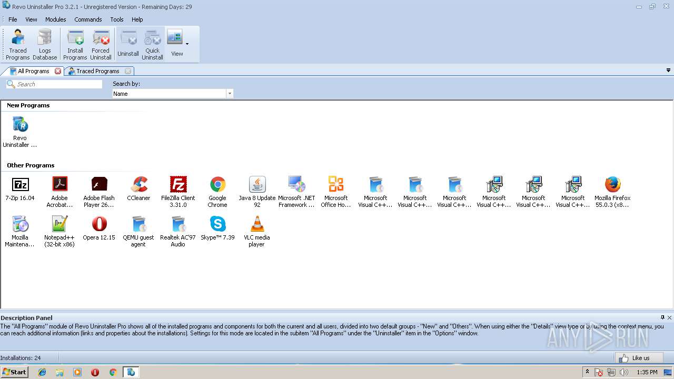Screen dimensions: 674x379
Task: Open the Tools menu
Action: click(117, 19)
